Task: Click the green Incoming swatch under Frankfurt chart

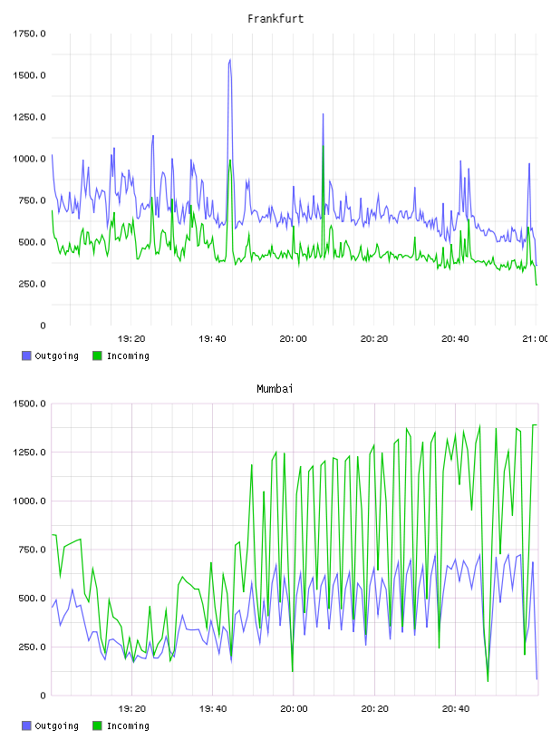Action: point(97,355)
